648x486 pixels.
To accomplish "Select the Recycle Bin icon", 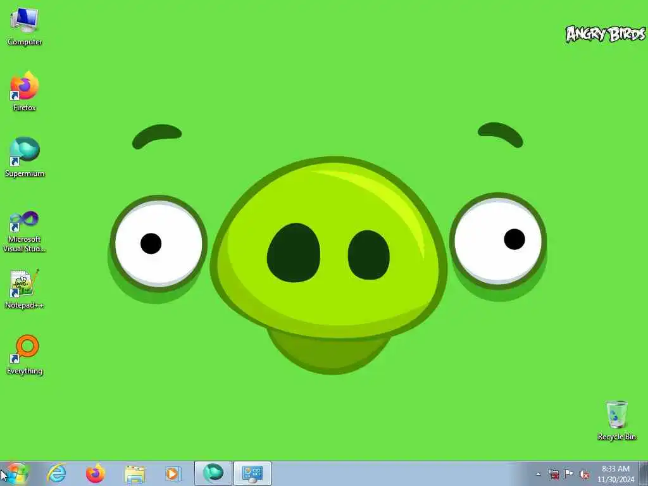I will point(616,420).
